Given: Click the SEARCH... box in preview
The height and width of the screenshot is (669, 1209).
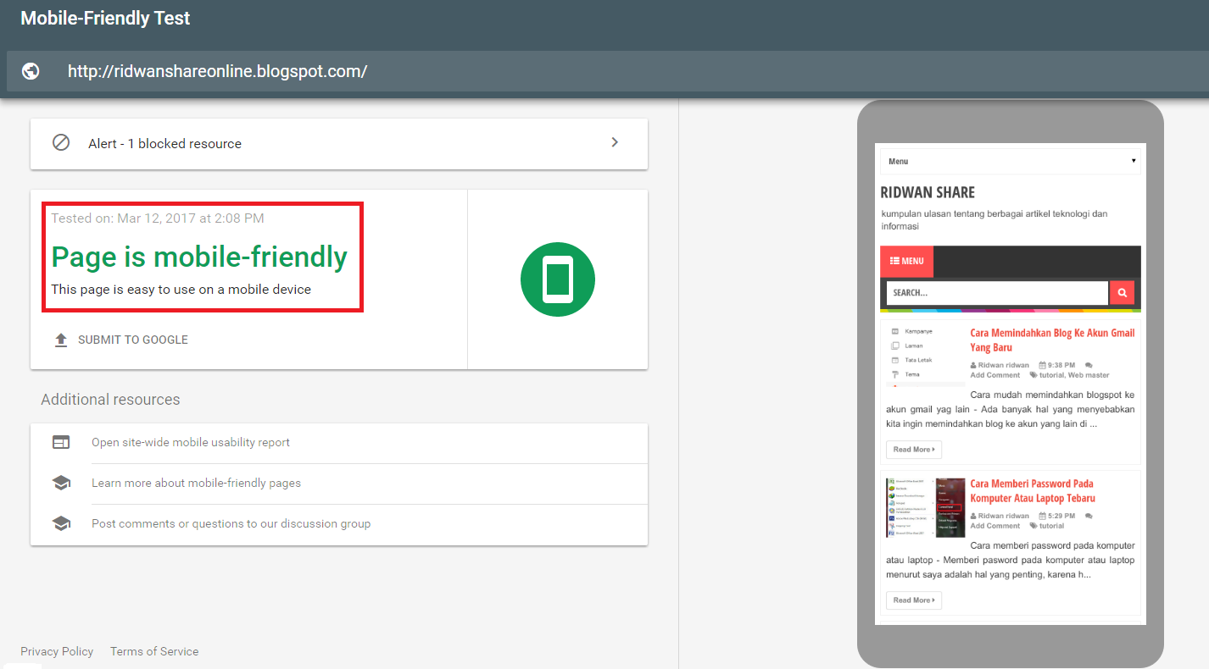Looking at the screenshot, I should 997,292.
